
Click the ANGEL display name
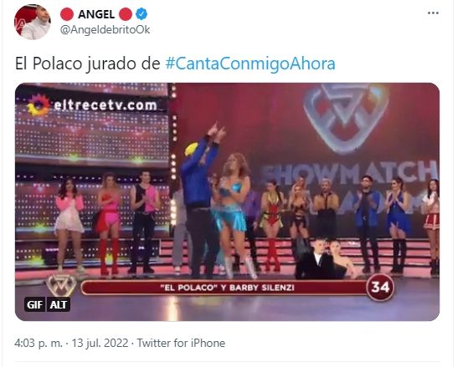(x=96, y=14)
